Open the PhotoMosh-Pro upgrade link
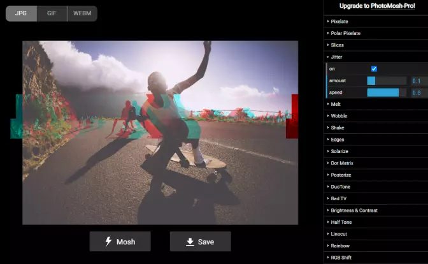 tap(392, 6)
